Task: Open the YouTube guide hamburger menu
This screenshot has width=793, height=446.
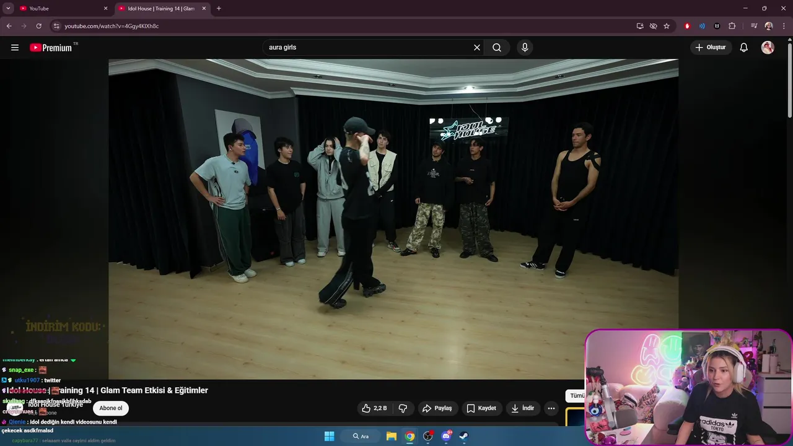Action: (15, 48)
